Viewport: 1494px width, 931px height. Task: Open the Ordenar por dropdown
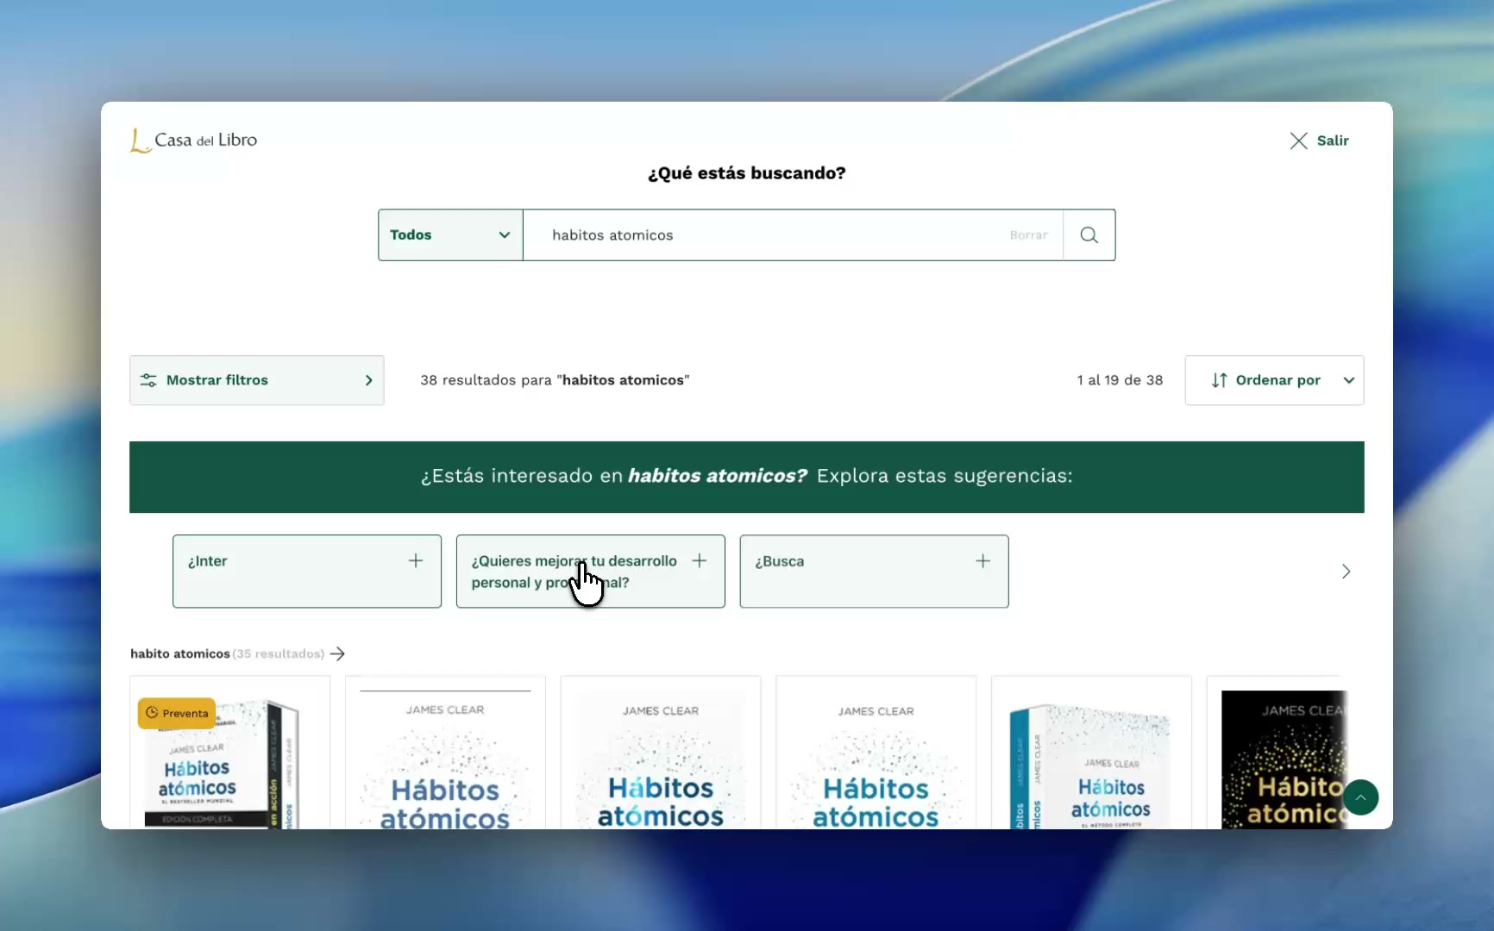pos(1274,380)
